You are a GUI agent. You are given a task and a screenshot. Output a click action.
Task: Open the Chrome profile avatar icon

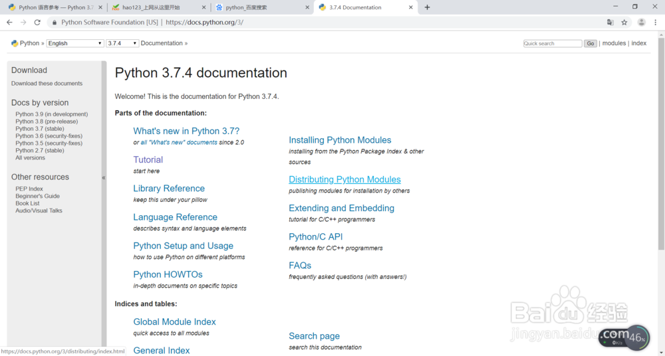[x=641, y=22]
